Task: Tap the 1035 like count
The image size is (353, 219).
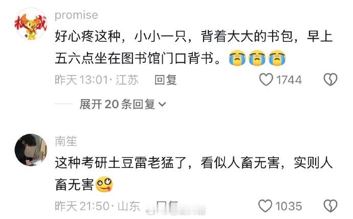Action: [289, 206]
